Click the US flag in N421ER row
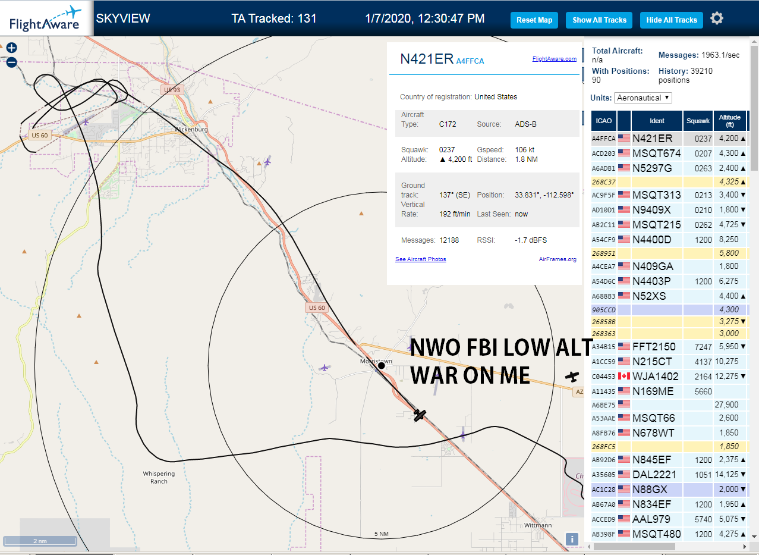This screenshot has width=759, height=555. point(624,138)
